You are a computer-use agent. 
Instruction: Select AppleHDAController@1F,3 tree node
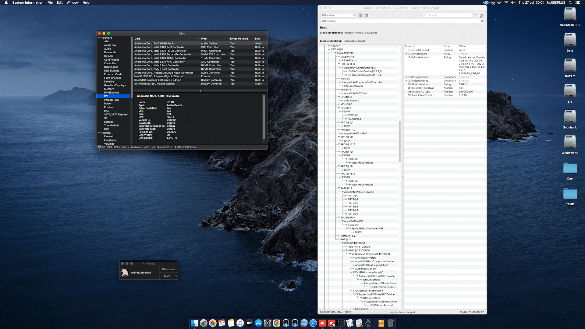pos(360,68)
